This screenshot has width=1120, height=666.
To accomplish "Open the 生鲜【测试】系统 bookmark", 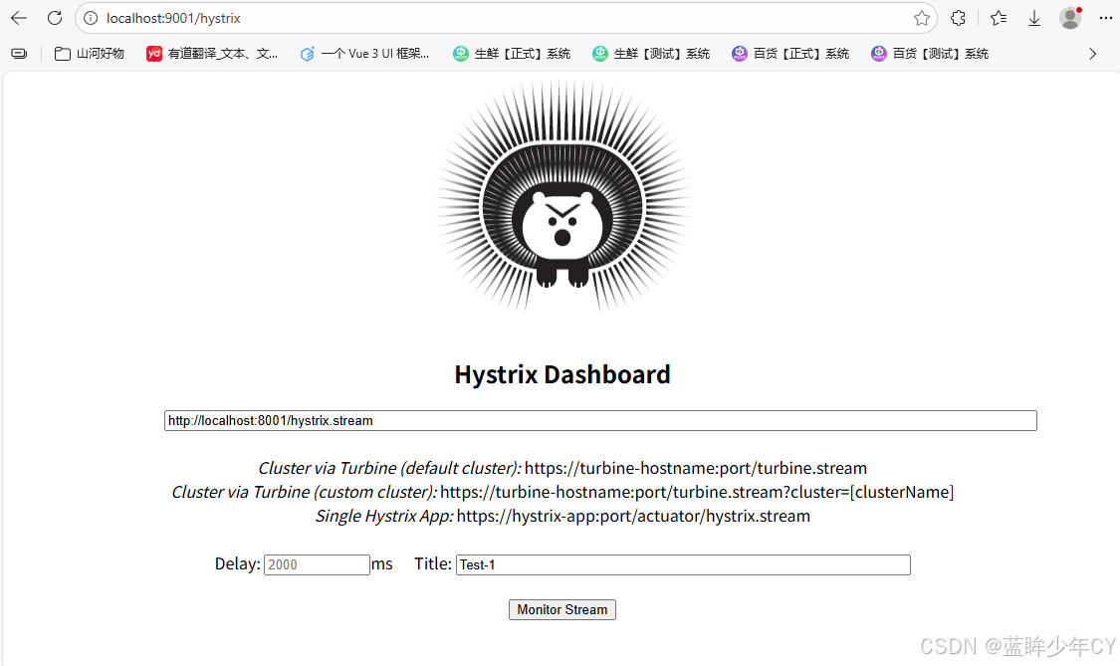I will click(651, 54).
